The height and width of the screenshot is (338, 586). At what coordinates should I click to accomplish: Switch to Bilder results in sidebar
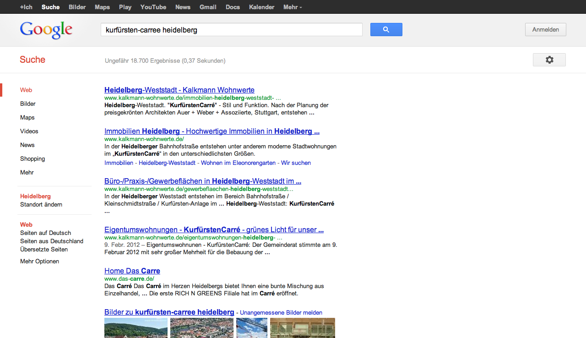[28, 104]
